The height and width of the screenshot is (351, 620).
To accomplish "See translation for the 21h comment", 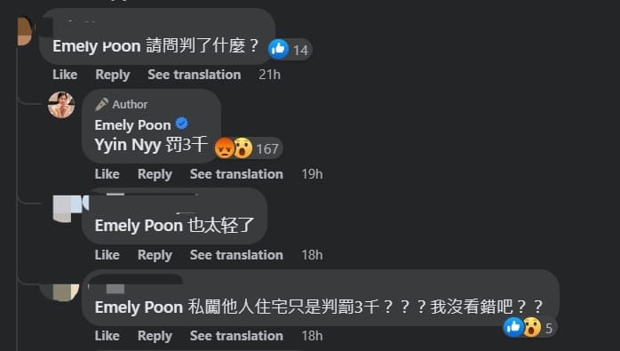I will [195, 75].
